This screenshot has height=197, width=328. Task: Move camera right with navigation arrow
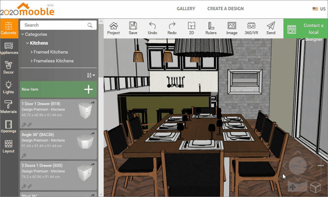pyautogui.click(x=311, y=166)
